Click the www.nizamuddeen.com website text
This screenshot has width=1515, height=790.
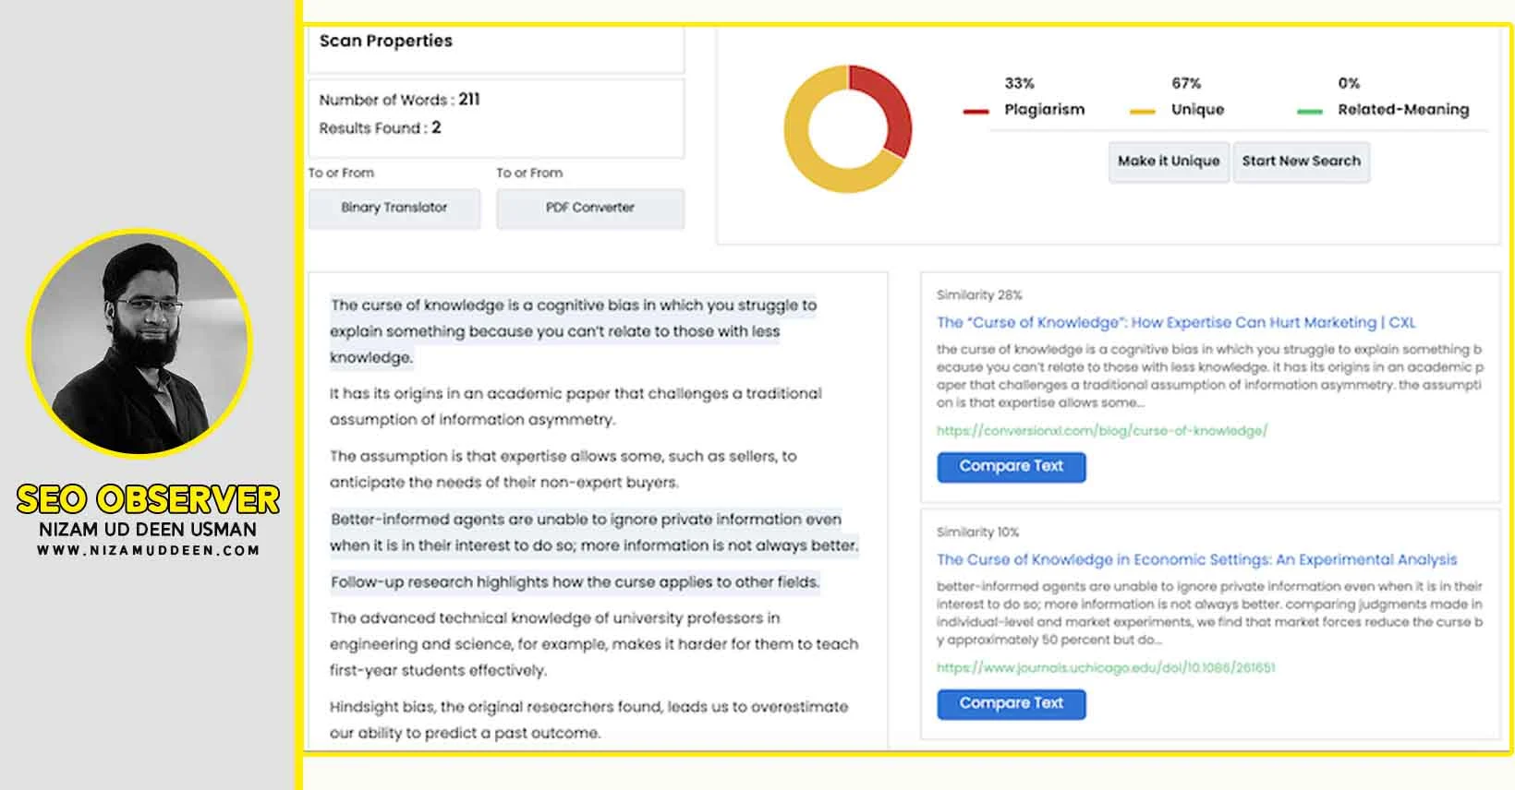click(148, 551)
